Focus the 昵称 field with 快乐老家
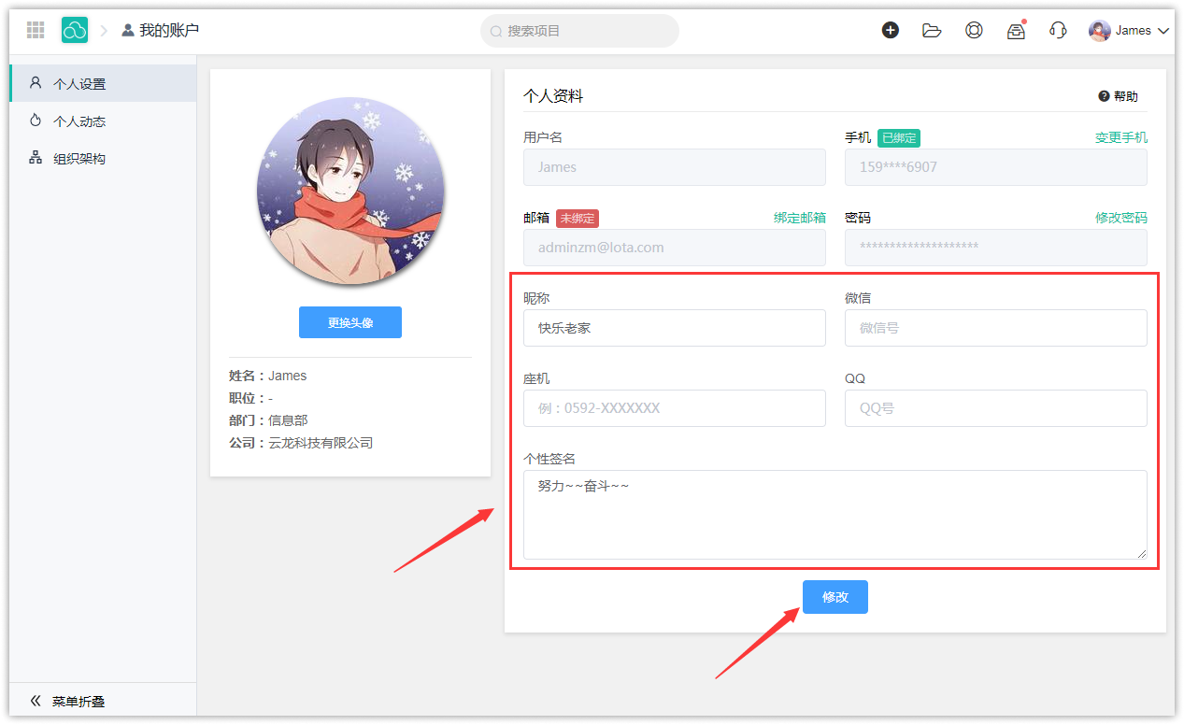1184x725 pixels. click(x=675, y=328)
